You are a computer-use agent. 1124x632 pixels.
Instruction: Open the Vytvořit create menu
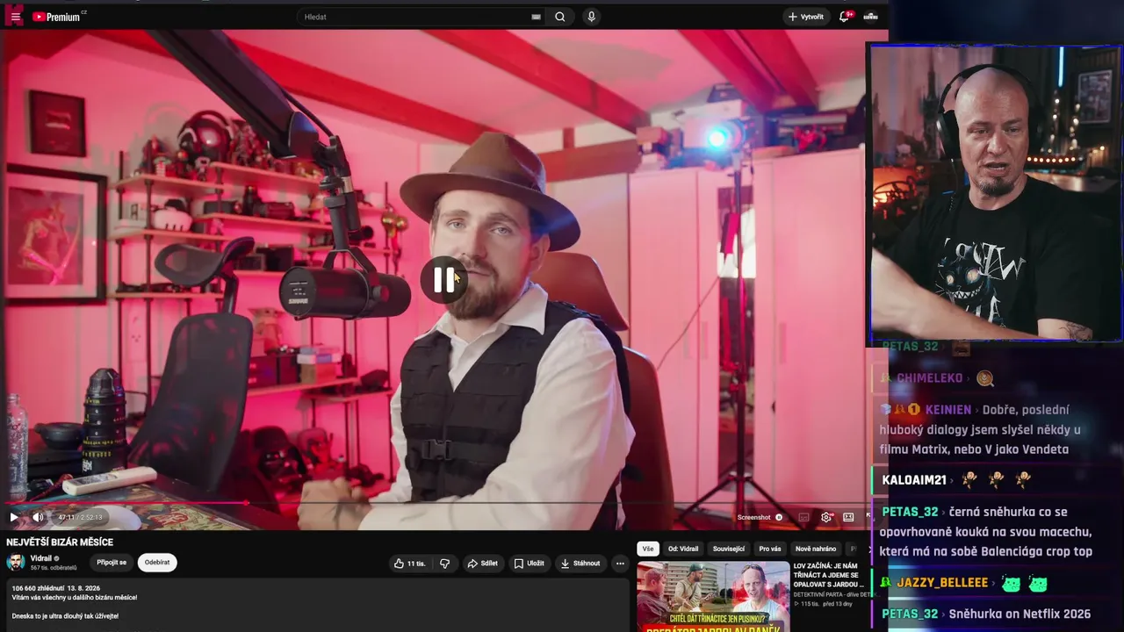(x=805, y=17)
